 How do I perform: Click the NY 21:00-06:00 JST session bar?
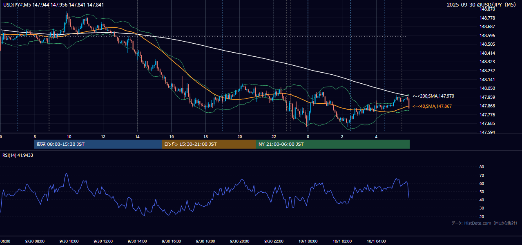tap(333, 144)
